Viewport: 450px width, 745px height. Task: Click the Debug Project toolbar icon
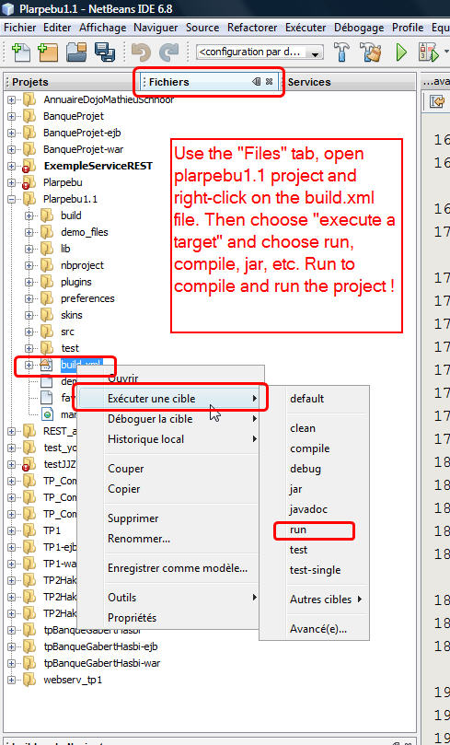tap(428, 52)
